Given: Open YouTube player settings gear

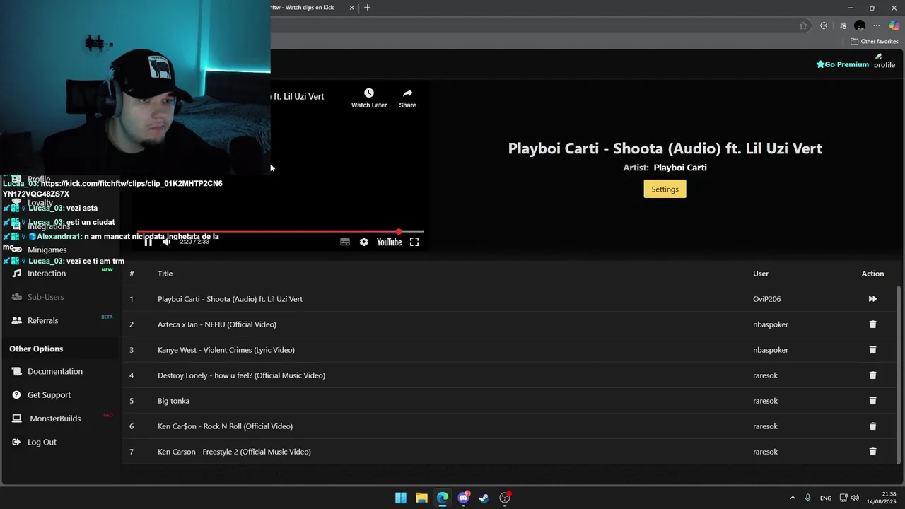Looking at the screenshot, I should coord(363,242).
